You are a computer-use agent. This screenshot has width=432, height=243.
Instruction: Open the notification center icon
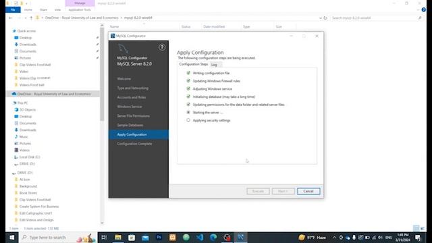click(x=418, y=238)
